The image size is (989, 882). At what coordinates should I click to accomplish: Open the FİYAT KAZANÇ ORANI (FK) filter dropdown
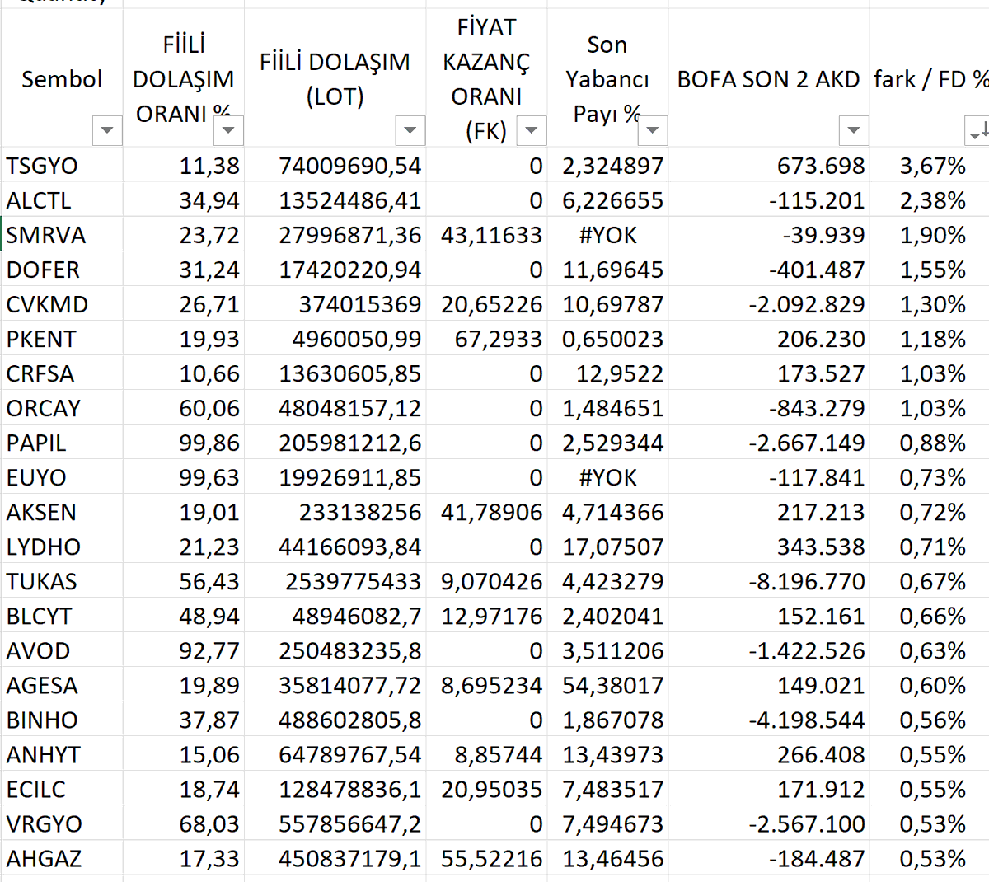tap(532, 130)
